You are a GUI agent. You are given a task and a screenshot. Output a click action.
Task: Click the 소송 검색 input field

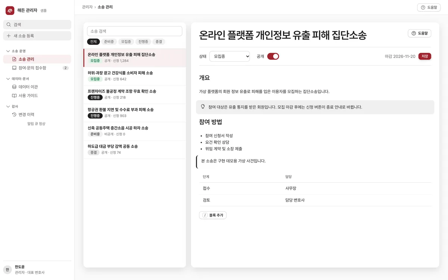134,31
